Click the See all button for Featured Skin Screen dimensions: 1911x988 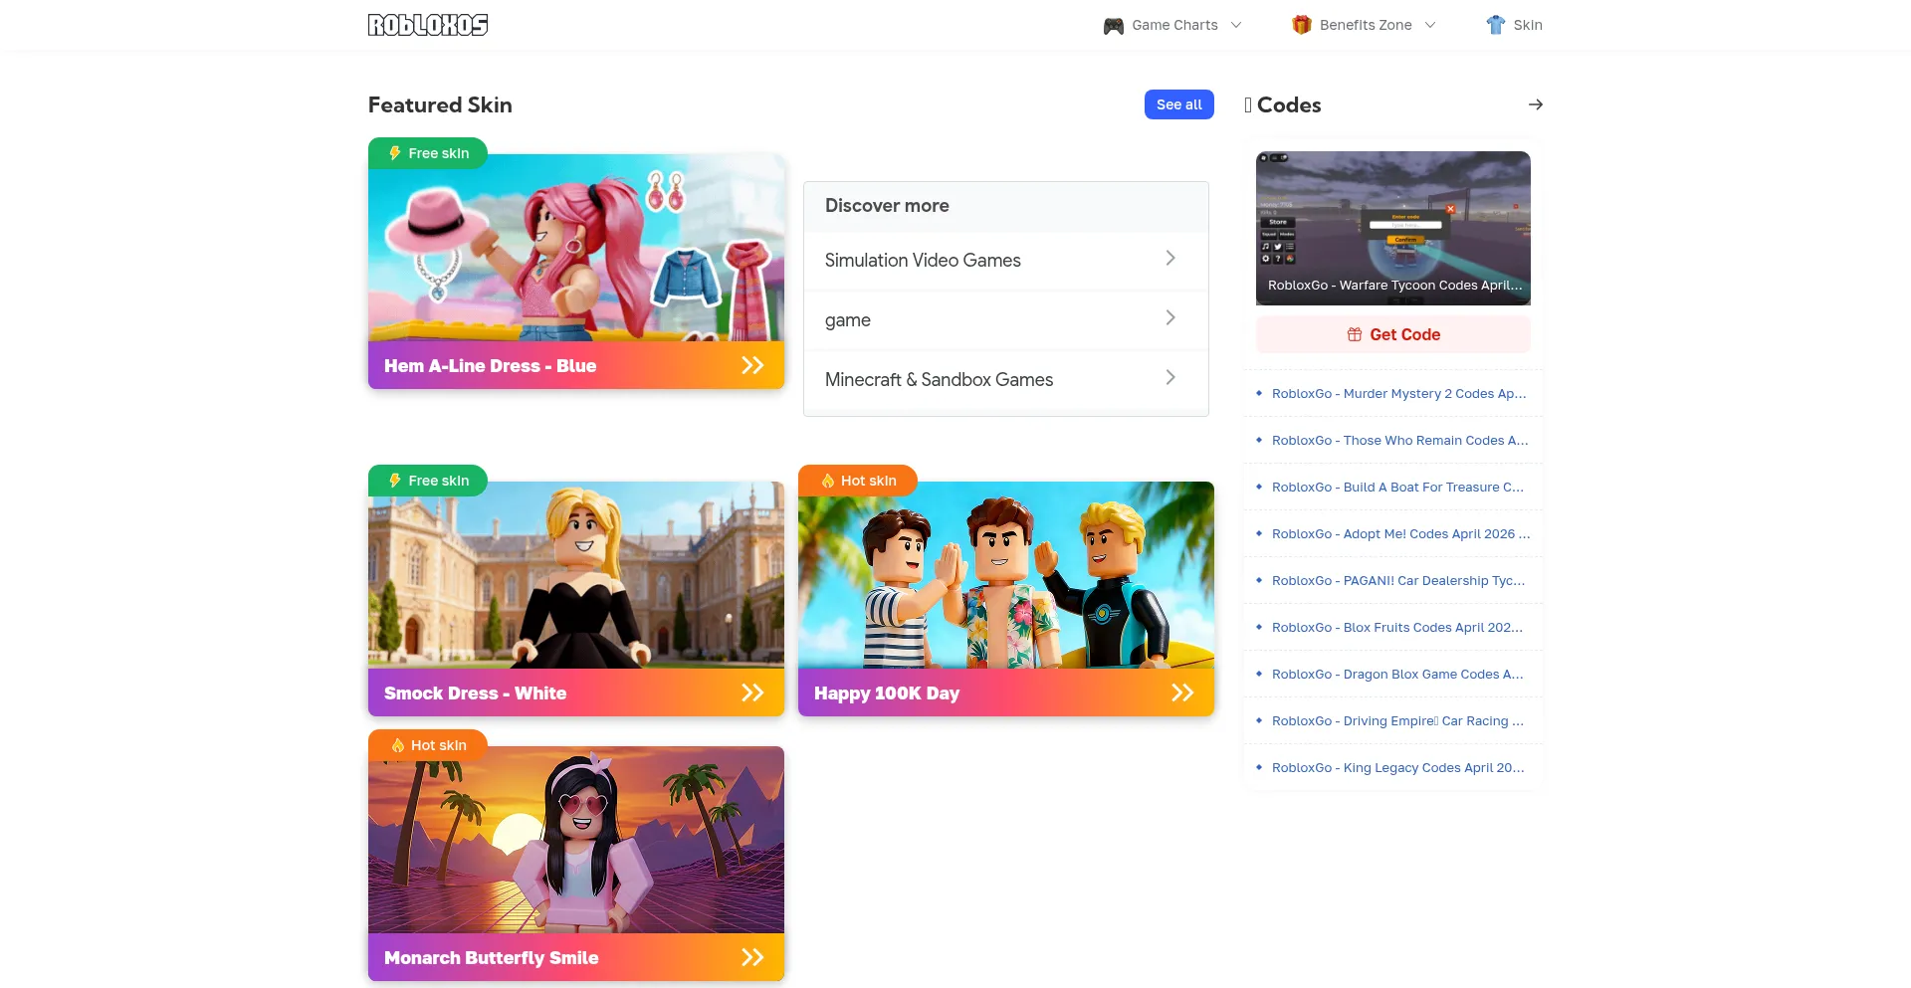point(1179,104)
